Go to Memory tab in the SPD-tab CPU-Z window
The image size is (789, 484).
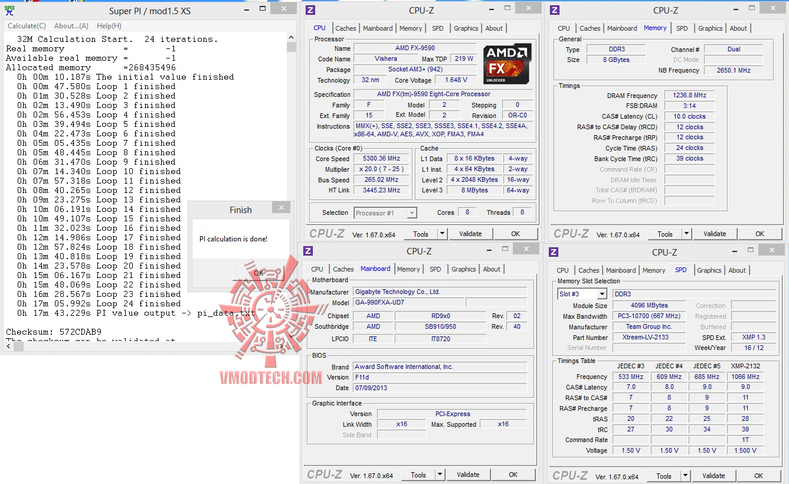point(654,270)
